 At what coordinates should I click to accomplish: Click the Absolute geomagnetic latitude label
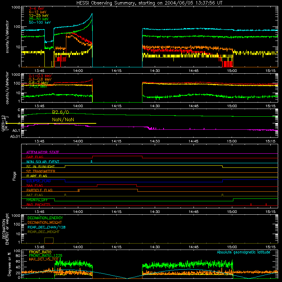244,252
